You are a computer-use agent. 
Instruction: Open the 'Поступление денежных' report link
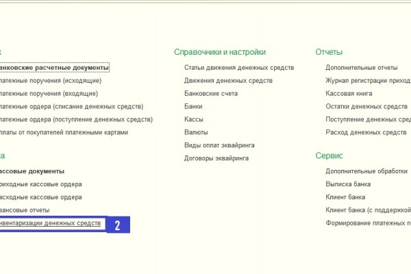coord(369,119)
